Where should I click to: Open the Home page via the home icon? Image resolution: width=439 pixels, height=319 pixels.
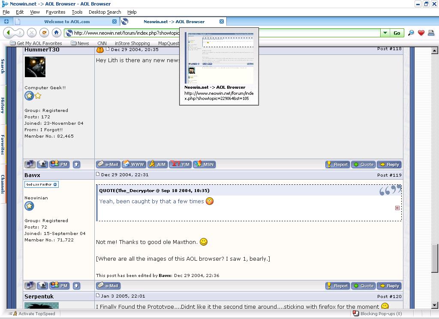pyautogui.click(x=56, y=33)
